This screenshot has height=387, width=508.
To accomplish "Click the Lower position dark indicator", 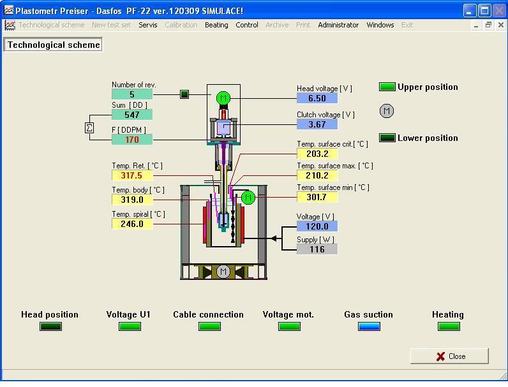I will [387, 138].
